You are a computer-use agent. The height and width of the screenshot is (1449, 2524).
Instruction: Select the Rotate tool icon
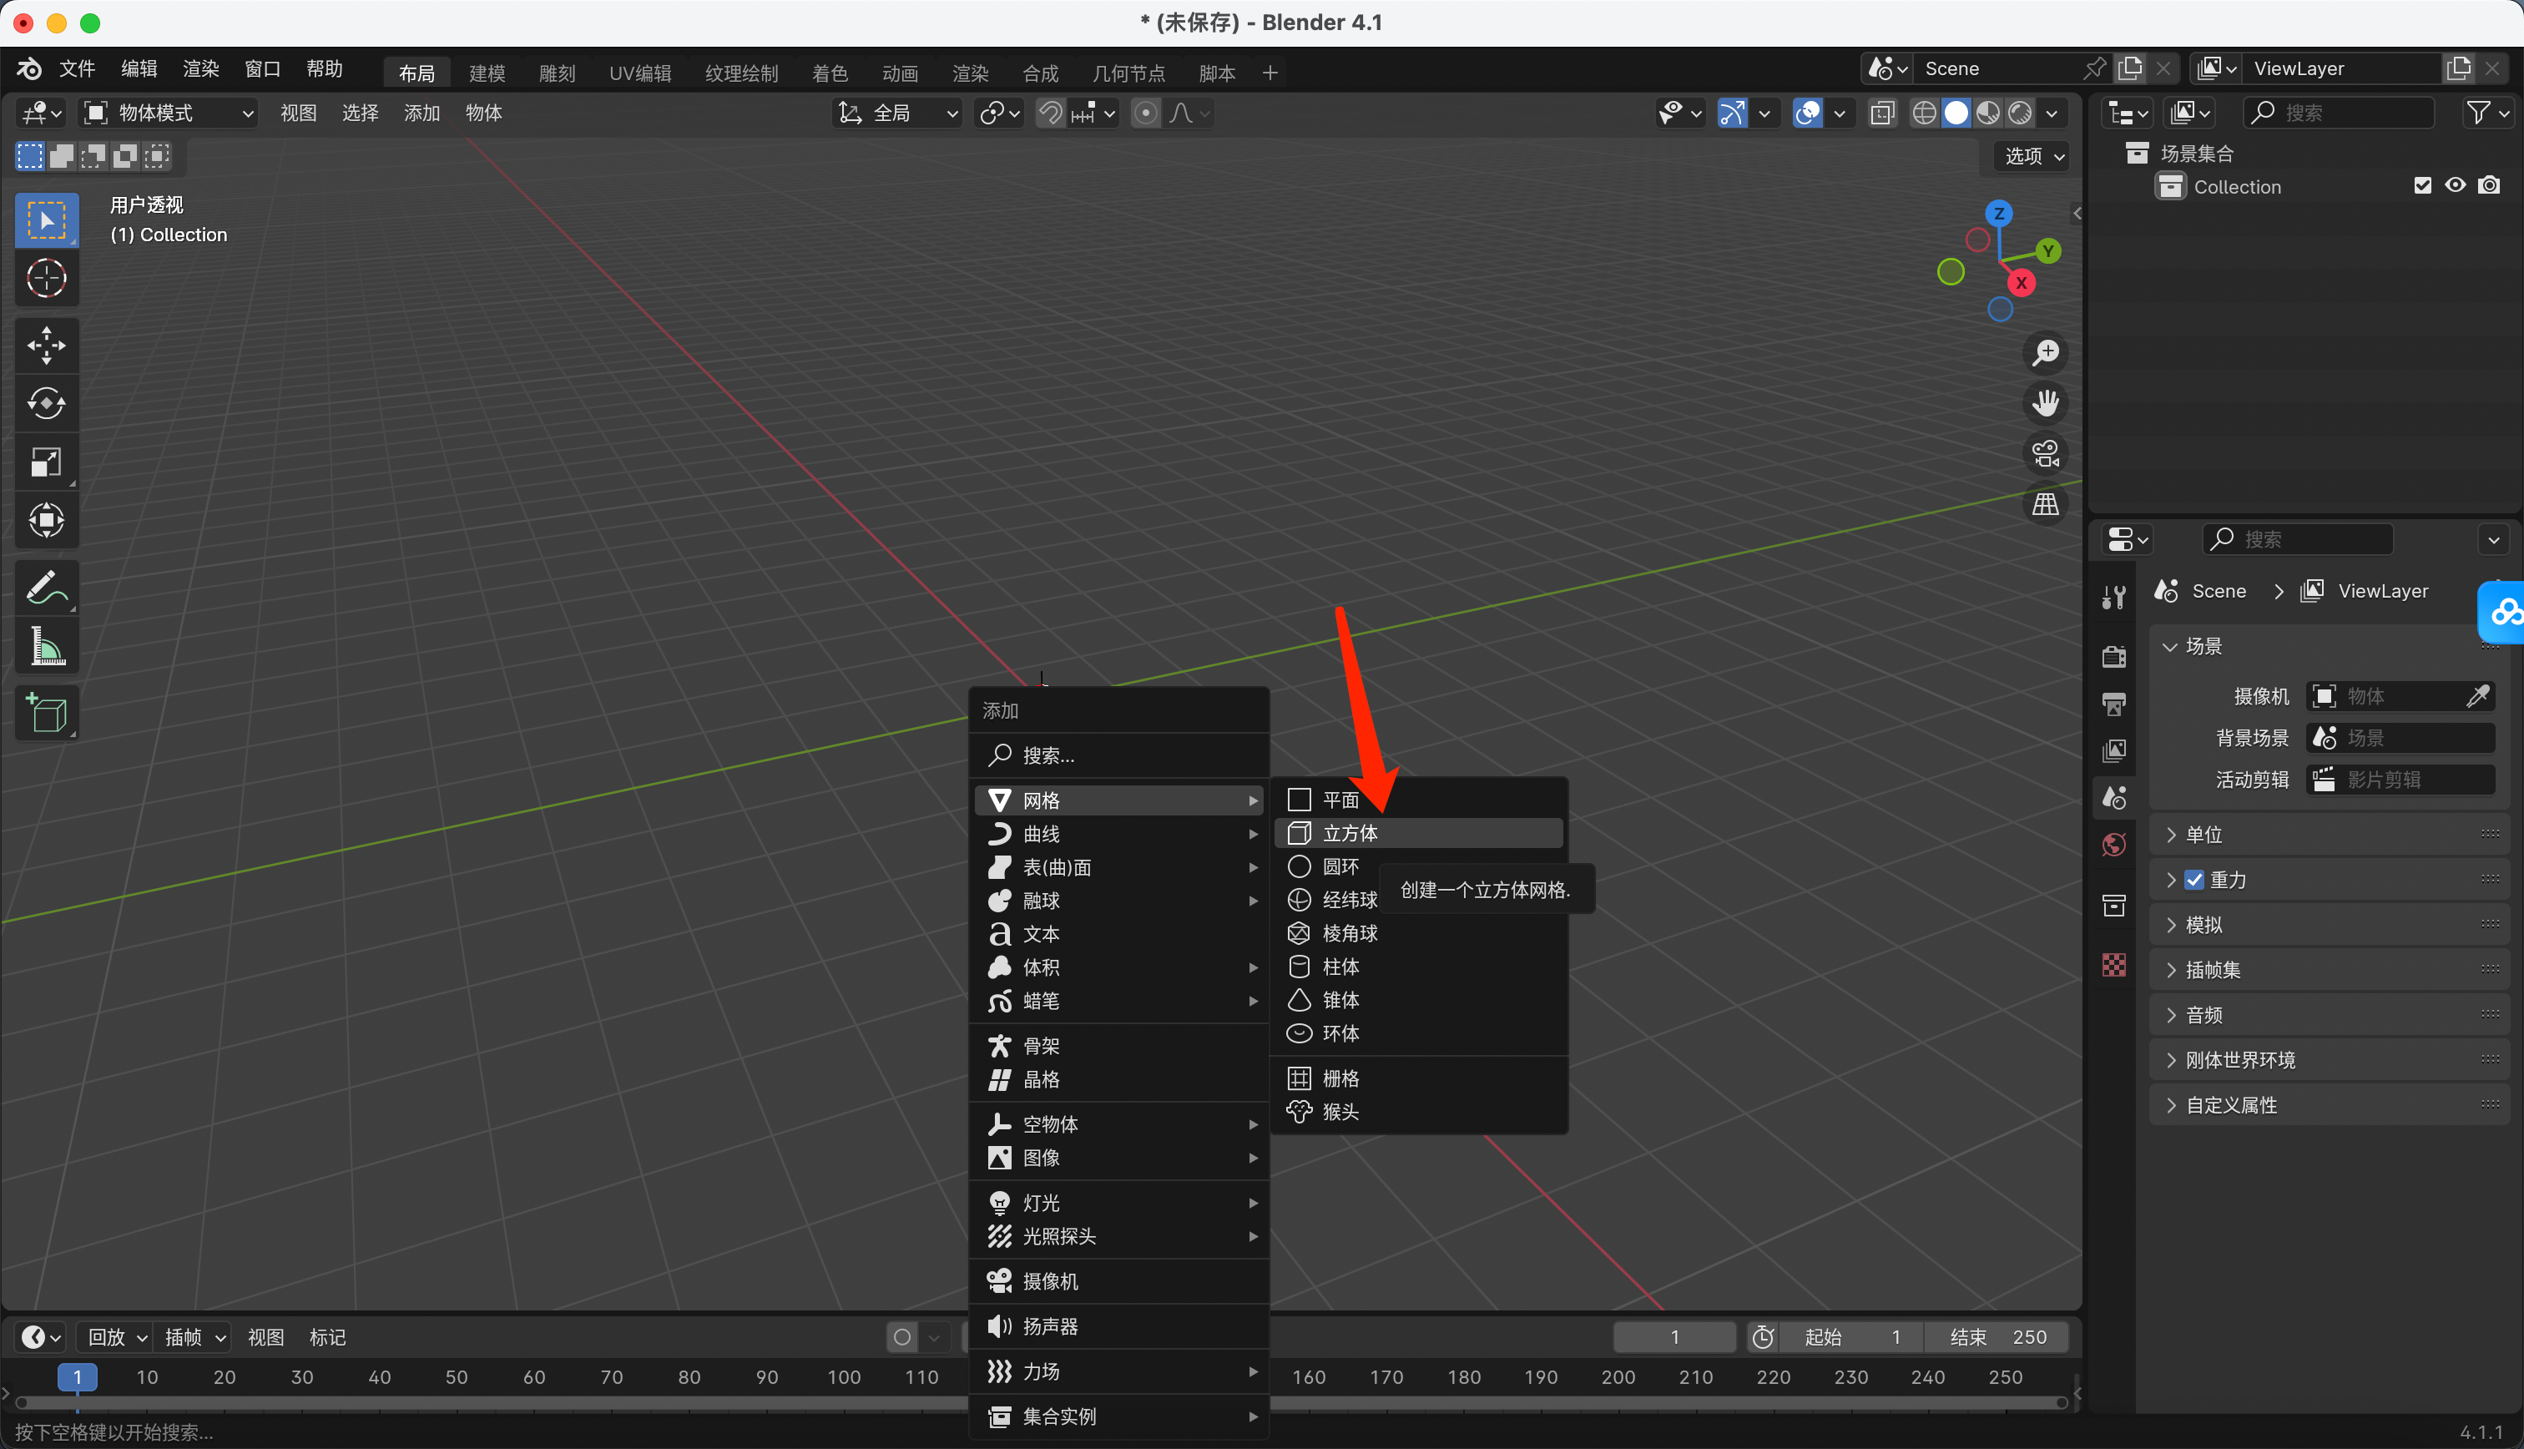point(46,403)
